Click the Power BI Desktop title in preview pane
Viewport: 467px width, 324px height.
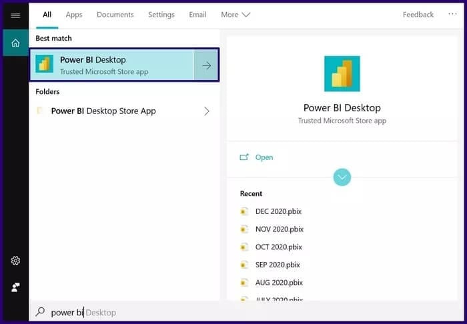(x=342, y=108)
